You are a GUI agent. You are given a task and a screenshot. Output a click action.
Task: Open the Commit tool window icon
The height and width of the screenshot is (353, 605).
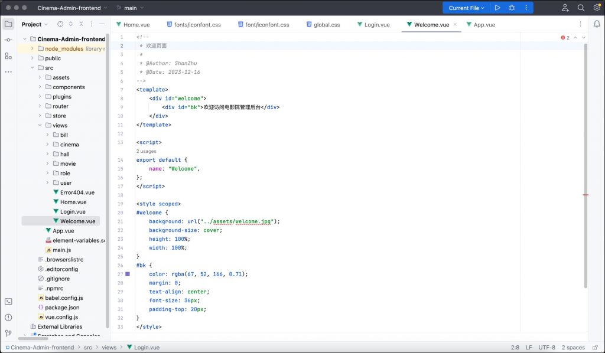click(8, 40)
